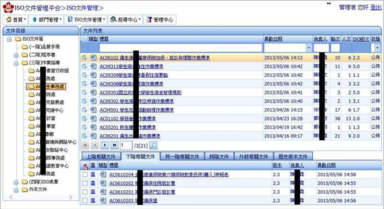This screenshot has width=384, height=209.
Task: Click the 選 link for AC0610204
Action: (93, 174)
